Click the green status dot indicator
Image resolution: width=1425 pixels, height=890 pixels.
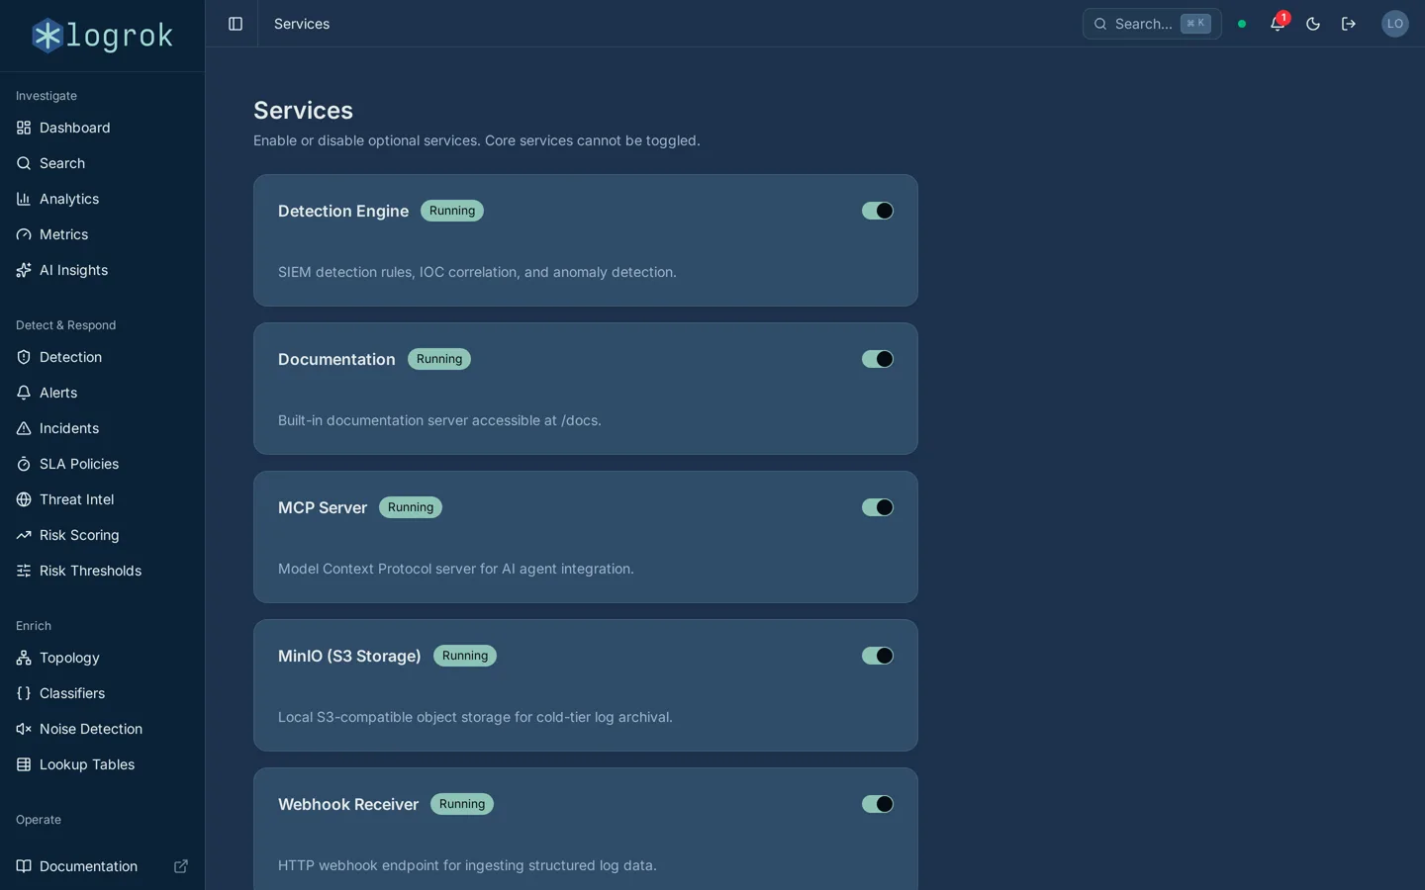coord(1242,24)
